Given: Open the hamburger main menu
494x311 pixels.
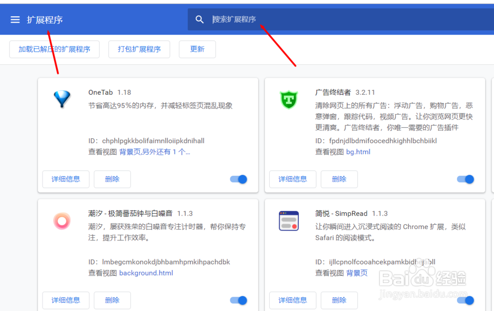Looking at the screenshot, I should (x=15, y=20).
